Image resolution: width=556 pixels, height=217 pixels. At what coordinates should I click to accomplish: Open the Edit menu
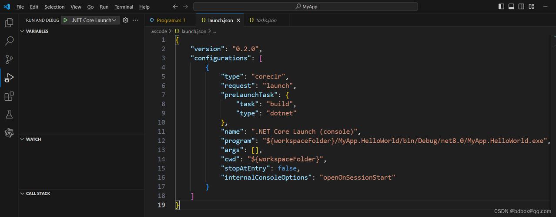pos(34,7)
